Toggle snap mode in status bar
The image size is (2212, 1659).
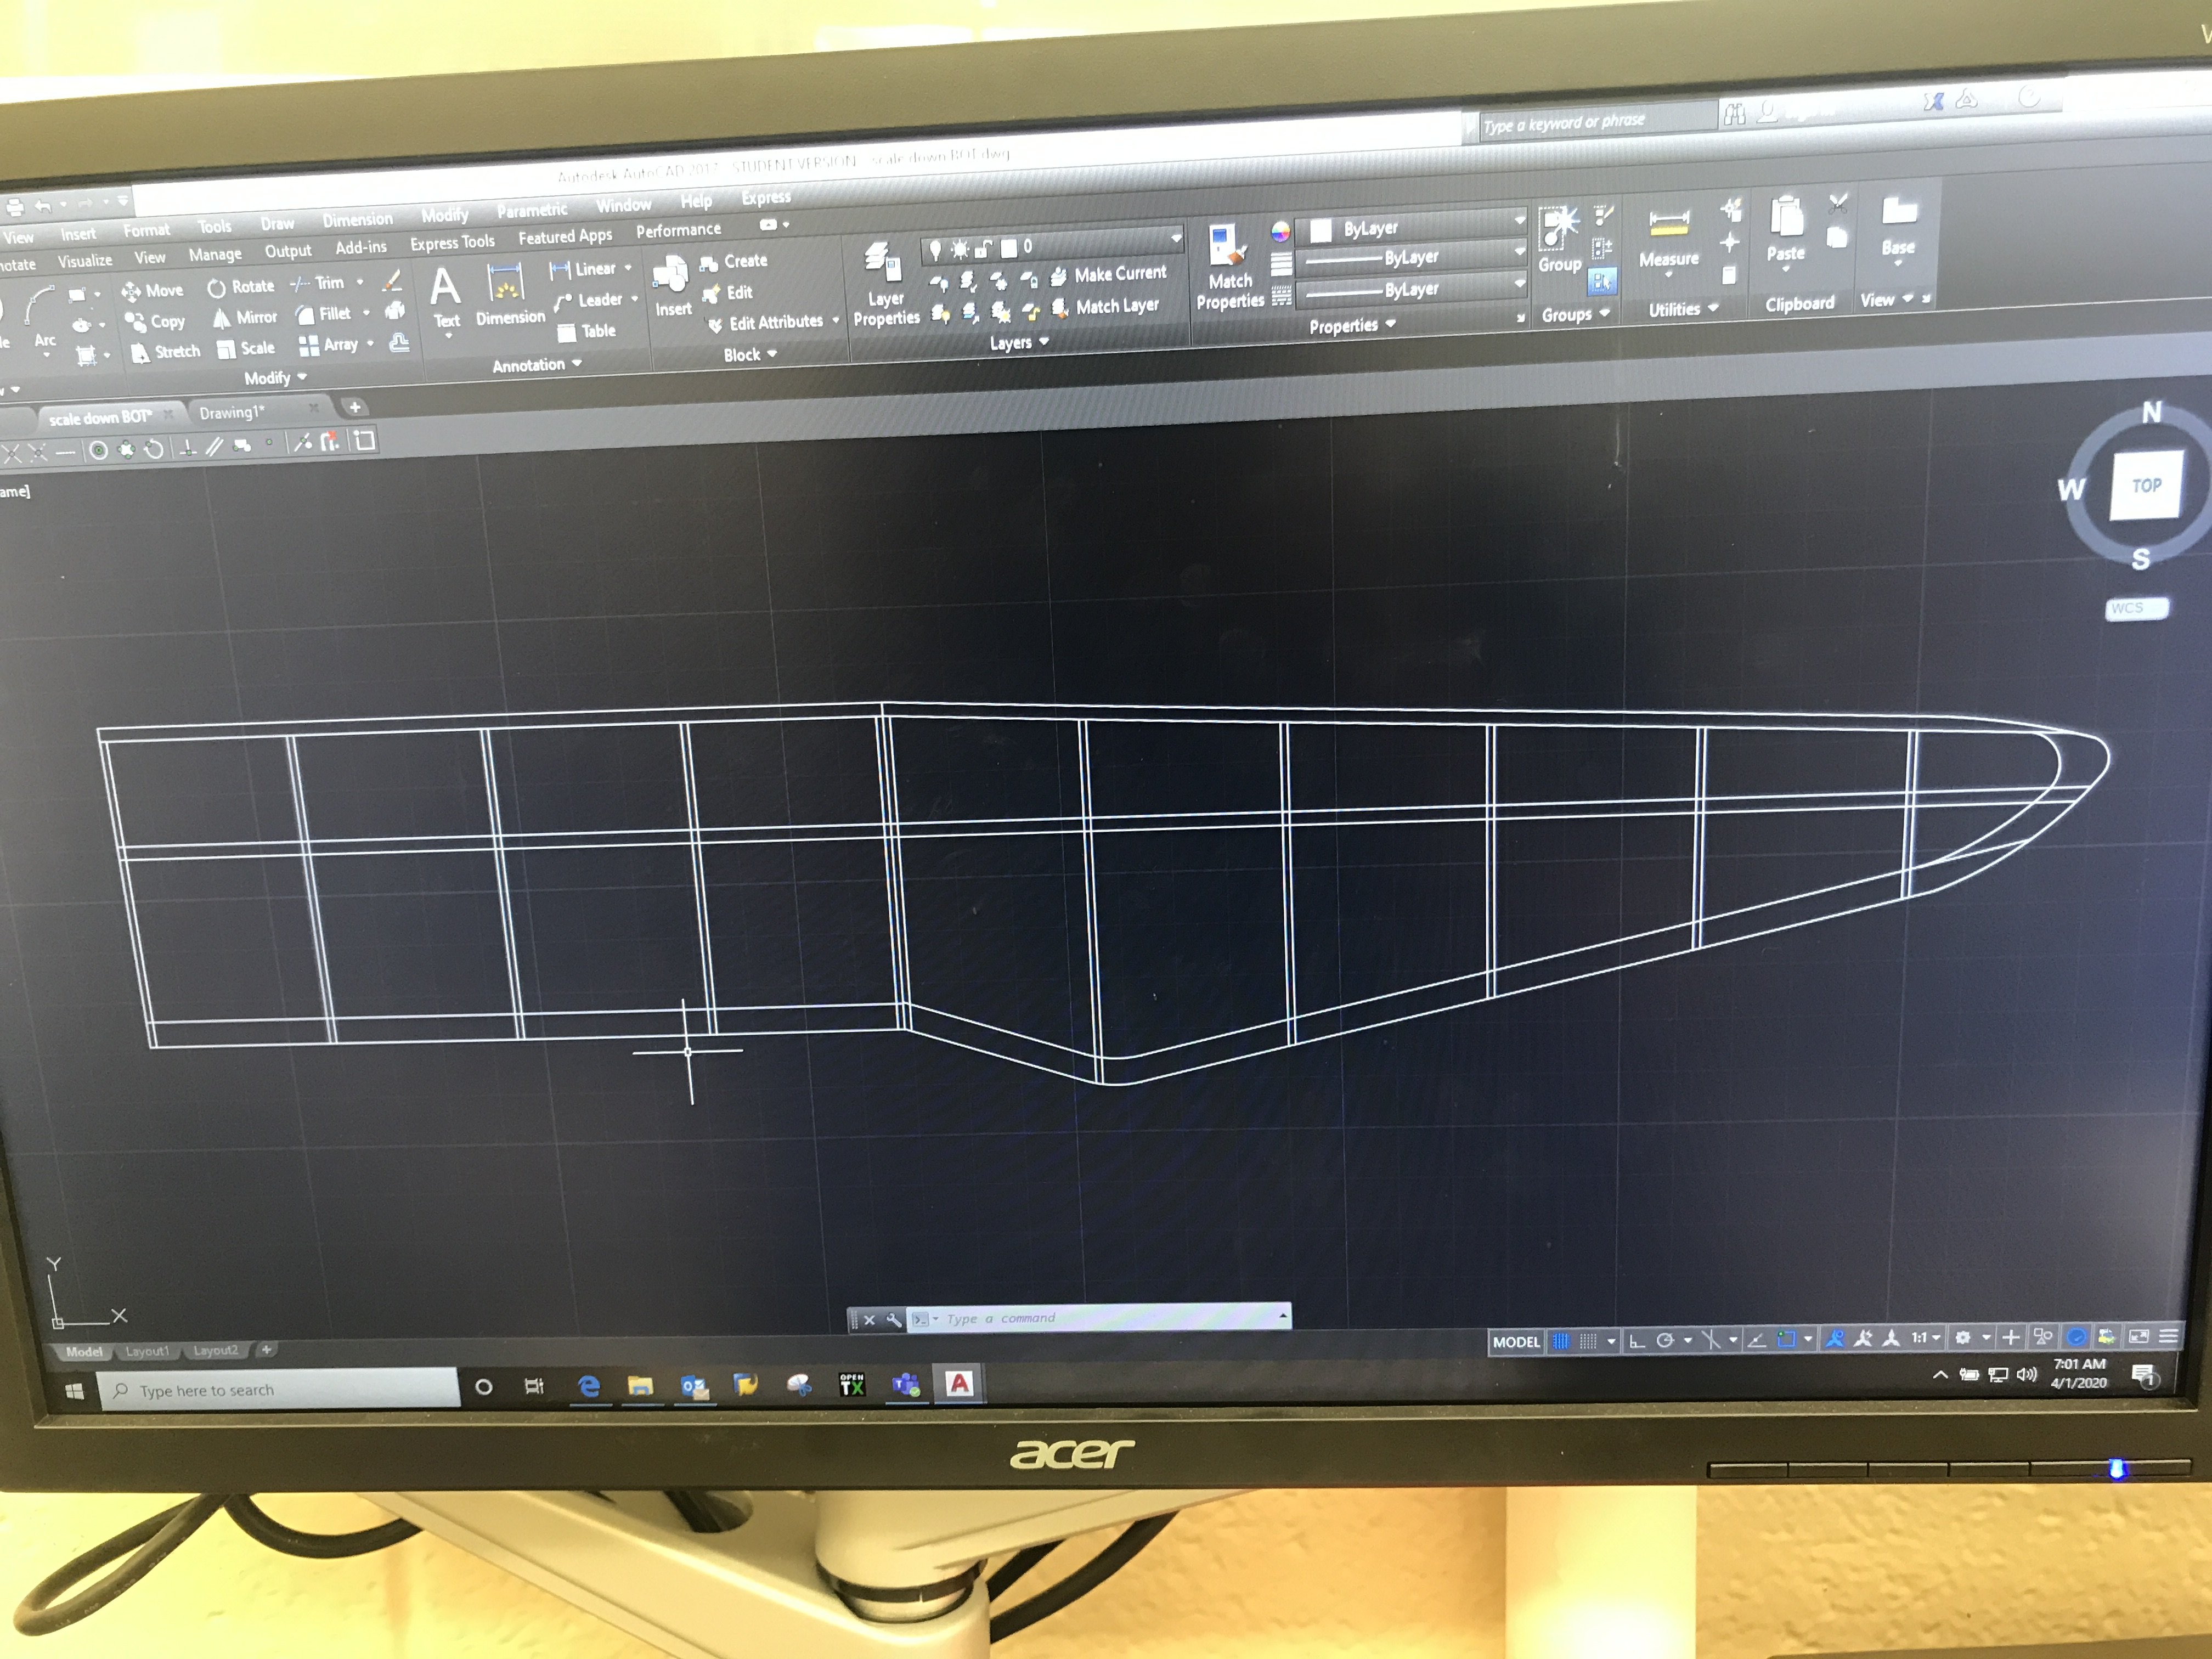[x=1588, y=1342]
